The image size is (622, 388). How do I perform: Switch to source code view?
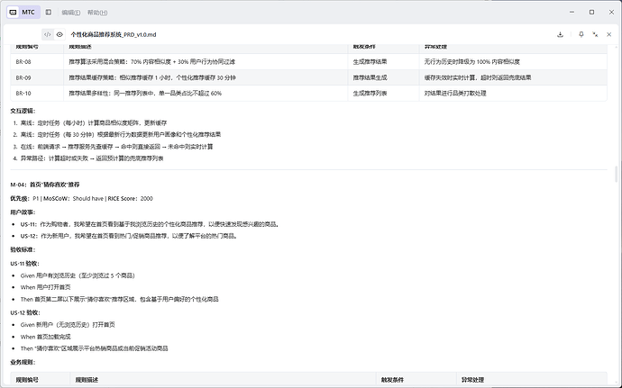[x=48, y=34]
